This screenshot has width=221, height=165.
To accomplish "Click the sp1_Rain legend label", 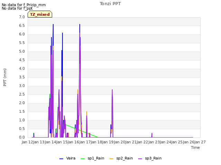I will pyautogui.click(x=96, y=158).
